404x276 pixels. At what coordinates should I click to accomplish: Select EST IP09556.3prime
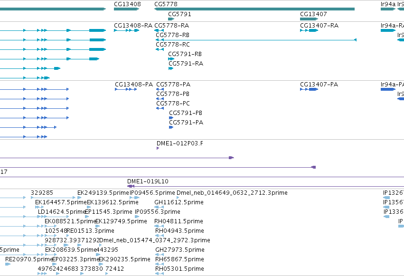pos(158,212)
